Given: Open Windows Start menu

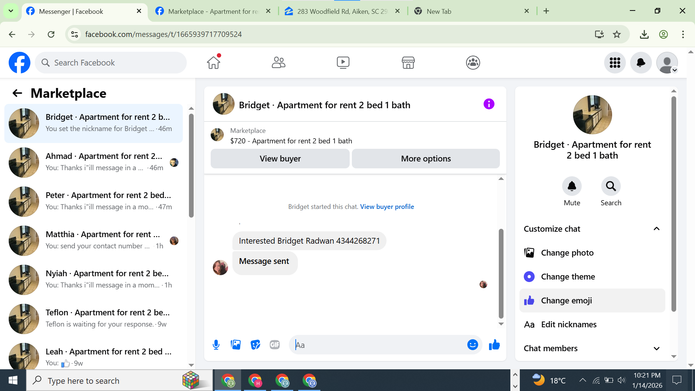Looking at the screenshot, I should [13, 381].
